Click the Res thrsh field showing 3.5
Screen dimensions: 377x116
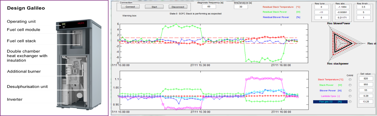pyautogui.click(x=363, y=7)
